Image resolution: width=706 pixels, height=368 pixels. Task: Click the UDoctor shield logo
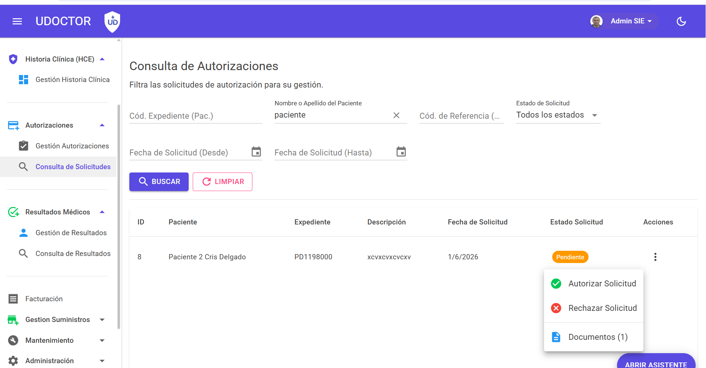112,22
